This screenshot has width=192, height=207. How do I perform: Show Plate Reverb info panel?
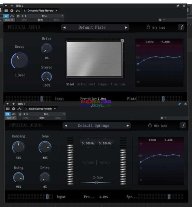[x=182, y=27]
